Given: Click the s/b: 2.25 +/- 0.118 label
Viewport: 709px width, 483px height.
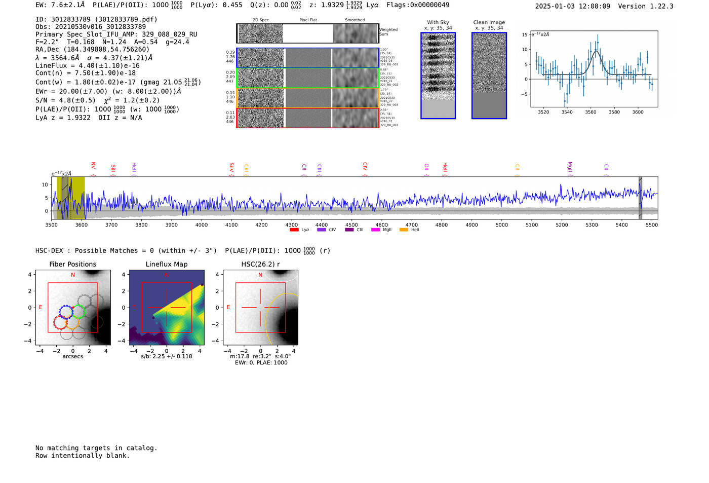Looking at the screenshot, I should (x=167, y=356).
